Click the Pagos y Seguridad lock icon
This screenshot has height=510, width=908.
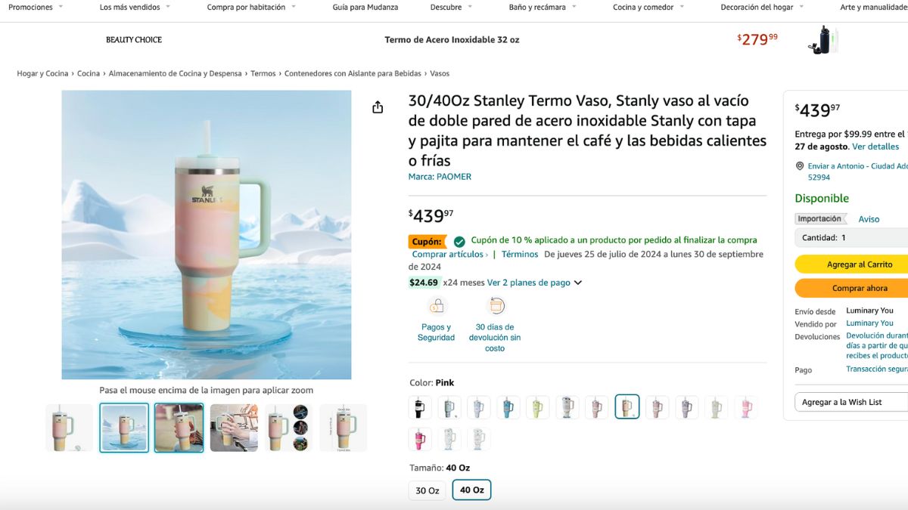[x=437, y=306]
